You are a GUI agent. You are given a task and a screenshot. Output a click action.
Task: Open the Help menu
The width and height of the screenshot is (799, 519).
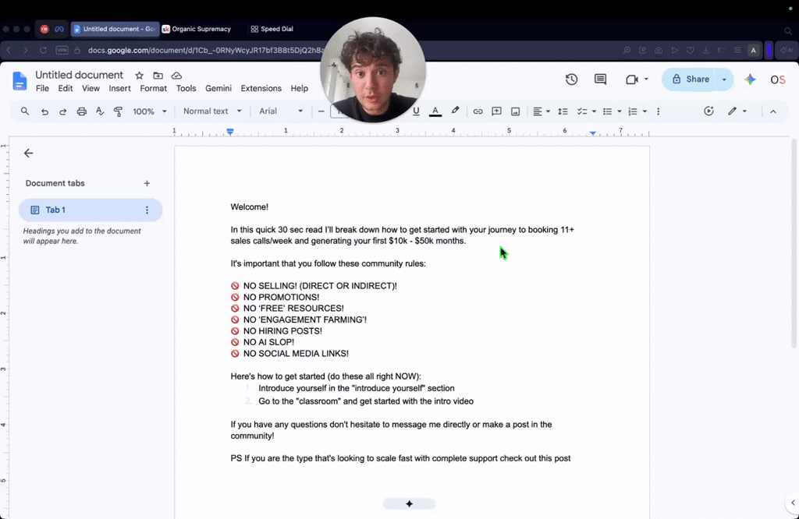[x=299, y=89]
